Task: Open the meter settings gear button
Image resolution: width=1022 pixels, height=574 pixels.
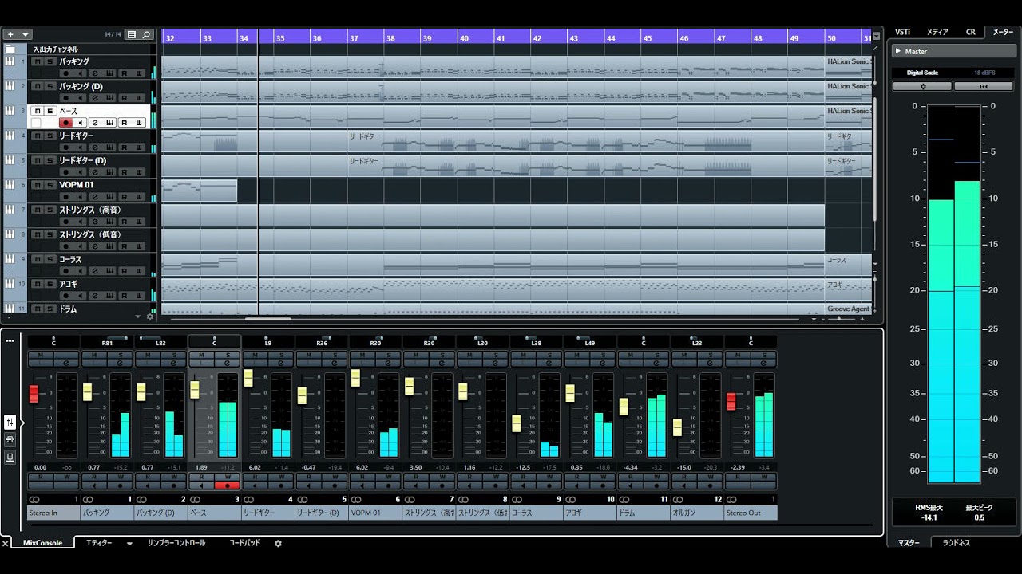Action: 923,86
